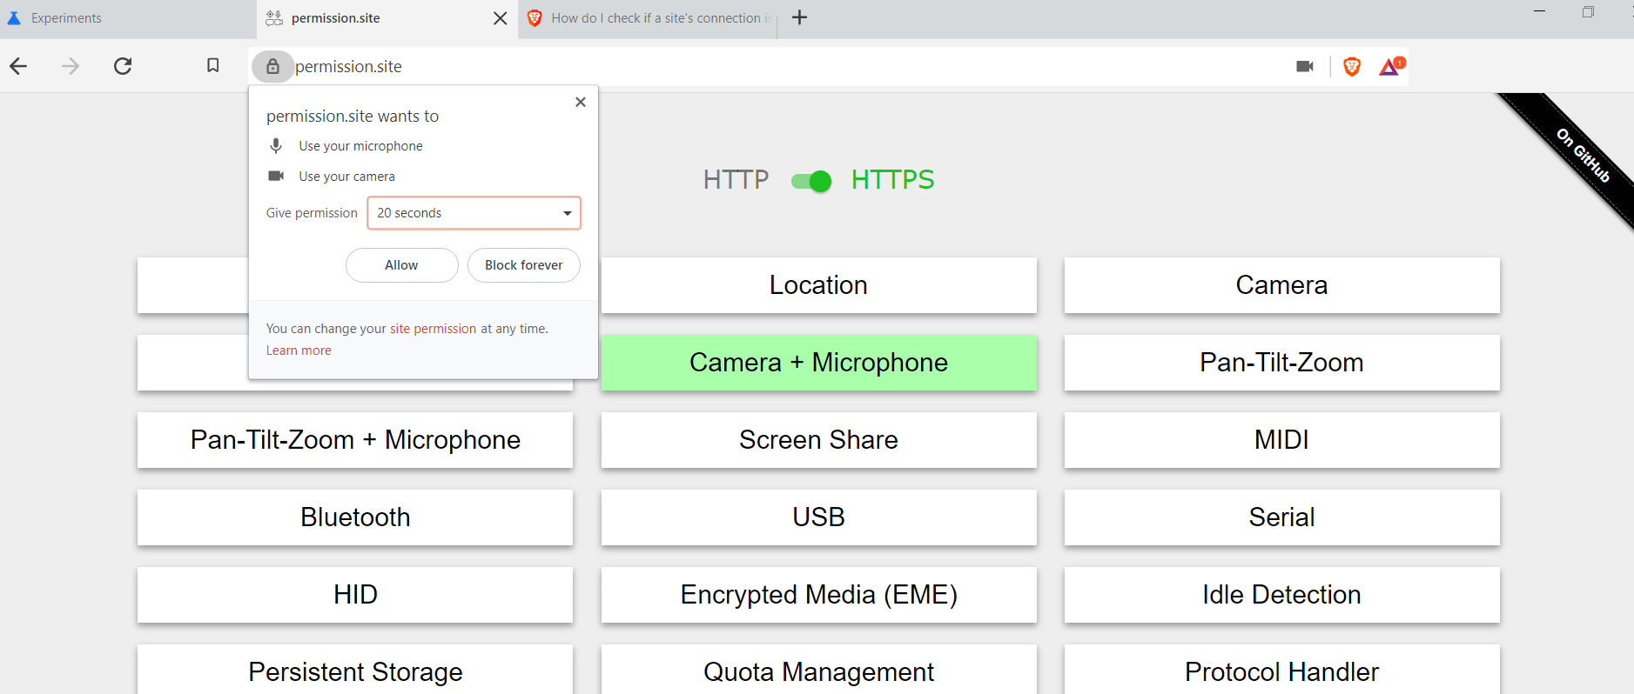This screenshot has height=694, width=1634.
Task: Click 'Use your microphone' text in prompt
Action: pyautogui.click(x=360, y=146)
